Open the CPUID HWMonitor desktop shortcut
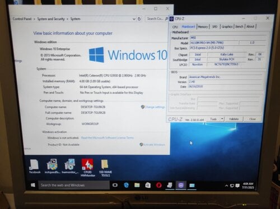Screen dimensions: 280x209 pyautogui.click(x=87, y=168)
